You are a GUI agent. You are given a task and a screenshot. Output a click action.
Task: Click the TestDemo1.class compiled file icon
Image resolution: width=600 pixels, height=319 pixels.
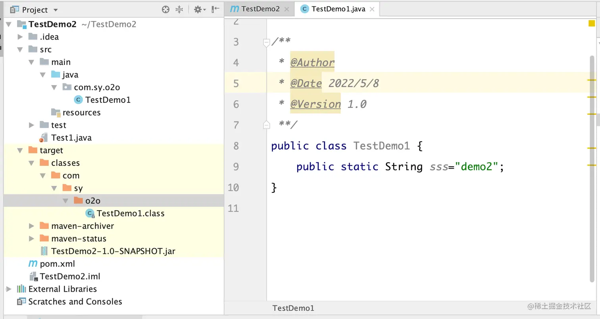coord(90,214)
